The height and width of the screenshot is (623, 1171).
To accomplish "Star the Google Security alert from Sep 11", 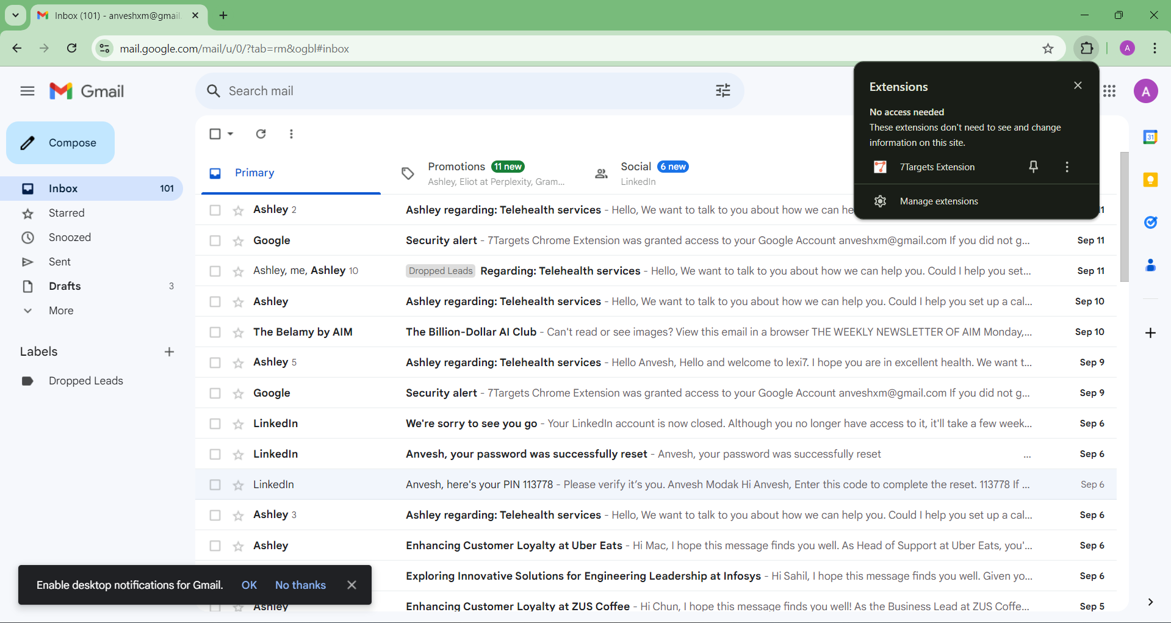I will [x=238, y=241].
